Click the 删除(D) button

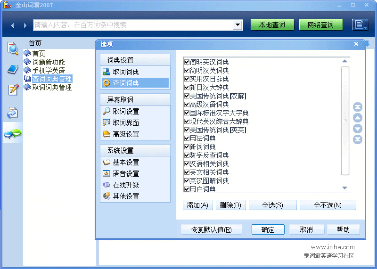(230, 205)
